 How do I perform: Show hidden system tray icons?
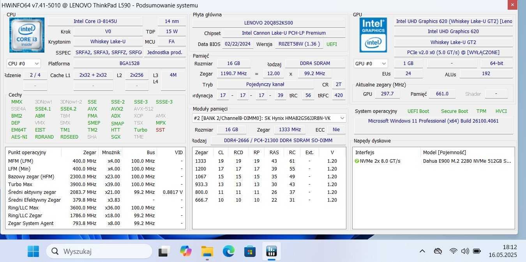click(x=422, y=251)
